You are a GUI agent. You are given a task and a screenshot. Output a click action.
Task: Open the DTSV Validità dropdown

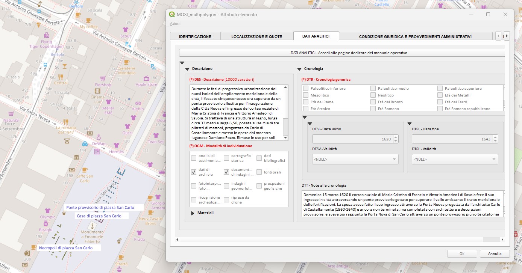[355, 159]
